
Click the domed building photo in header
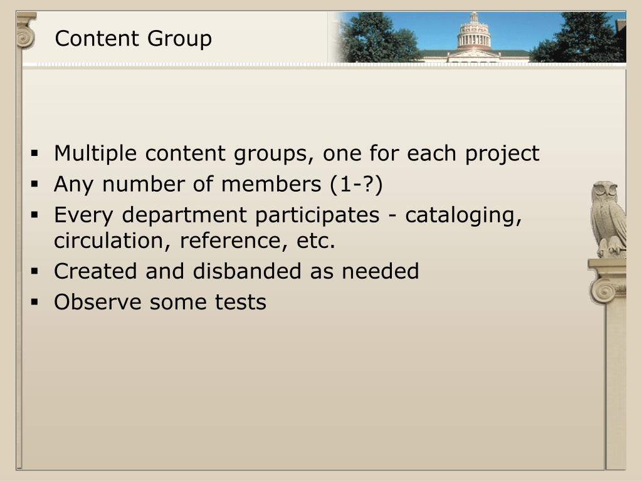coord(474,38)
